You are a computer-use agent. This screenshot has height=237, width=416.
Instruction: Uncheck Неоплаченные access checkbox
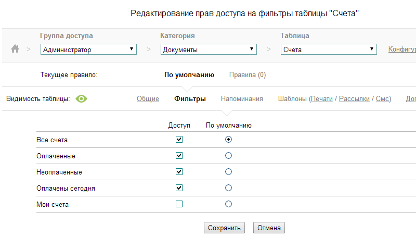click(179, 172)
